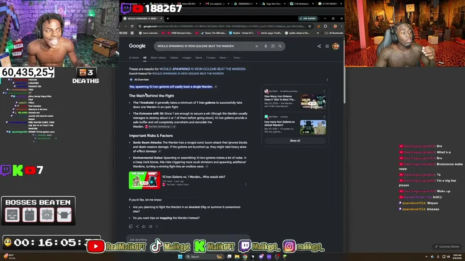Share the Google results page
This screenshot has height=261, width=465.
click(x=319, y=46)
